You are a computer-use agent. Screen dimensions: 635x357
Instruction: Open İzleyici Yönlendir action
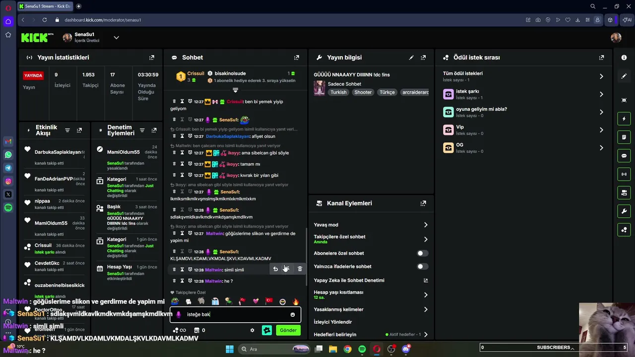coord(333,322)
